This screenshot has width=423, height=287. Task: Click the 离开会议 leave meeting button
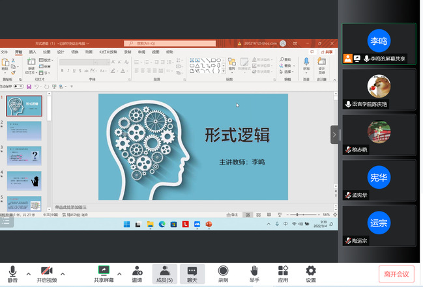(396, 274)
